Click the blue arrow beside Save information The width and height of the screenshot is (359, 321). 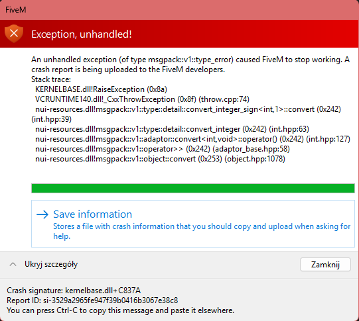point(42,214)
